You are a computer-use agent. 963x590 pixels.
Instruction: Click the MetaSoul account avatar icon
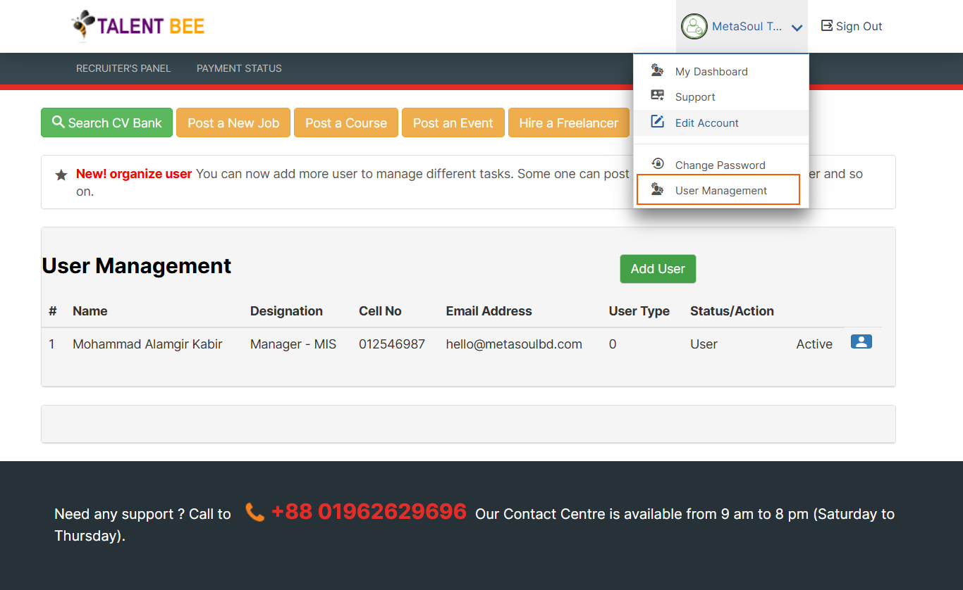tap(694, 27)
